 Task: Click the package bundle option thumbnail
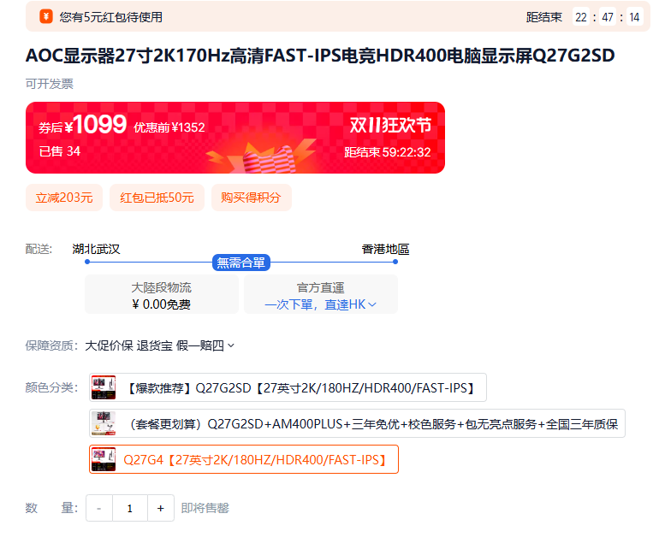pos(104,423)
